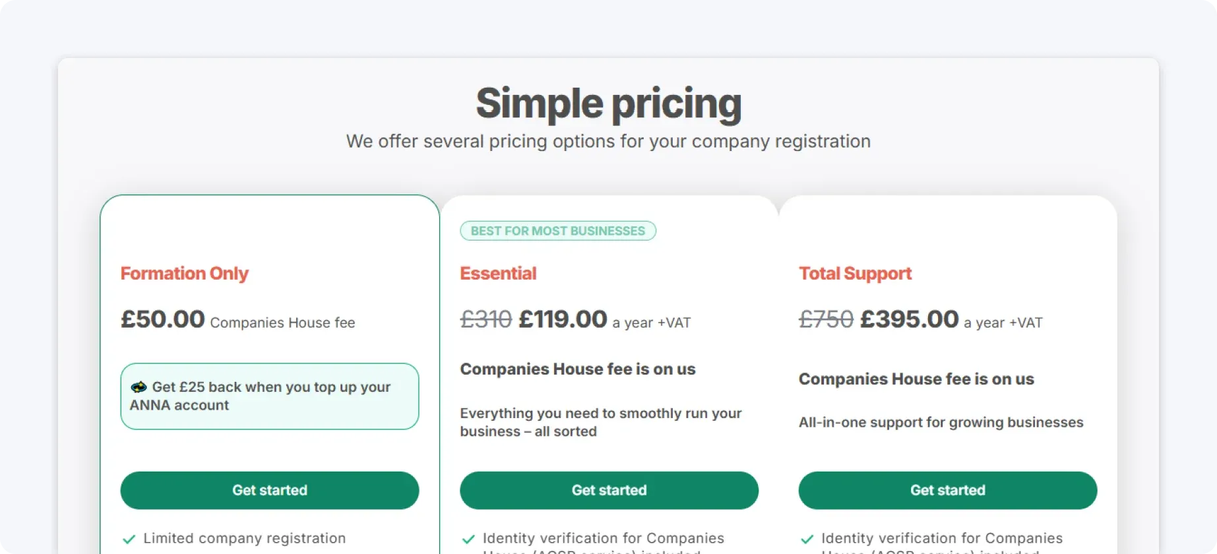Click "Get started" on the Total Support plan
Viewport: 1217px width, 554px height.
(x=947, y=490)
